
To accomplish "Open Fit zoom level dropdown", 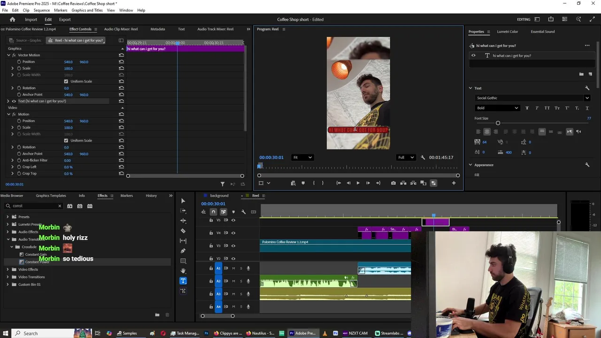I will (302, 157).
